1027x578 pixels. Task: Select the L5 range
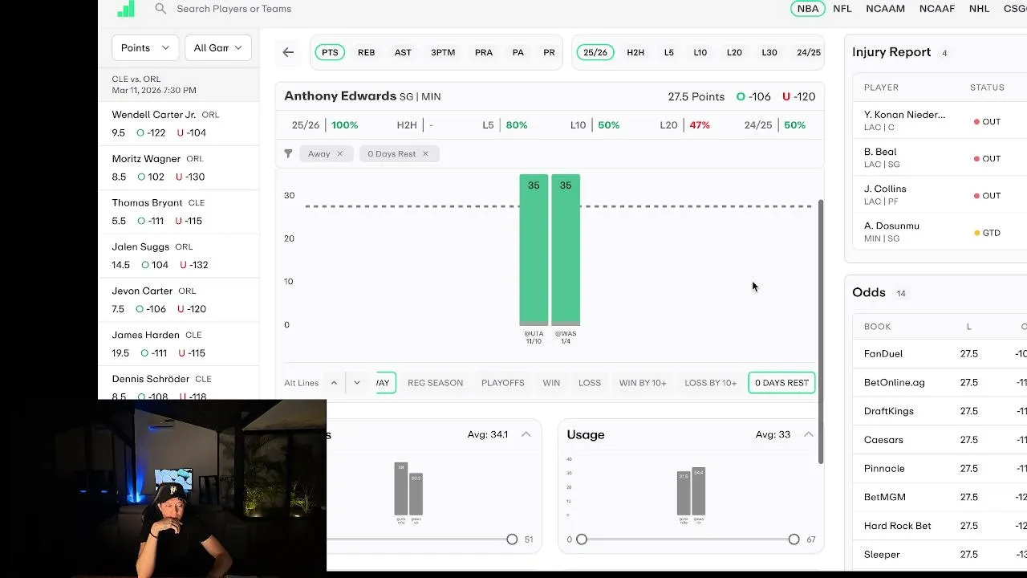point(669,52)
